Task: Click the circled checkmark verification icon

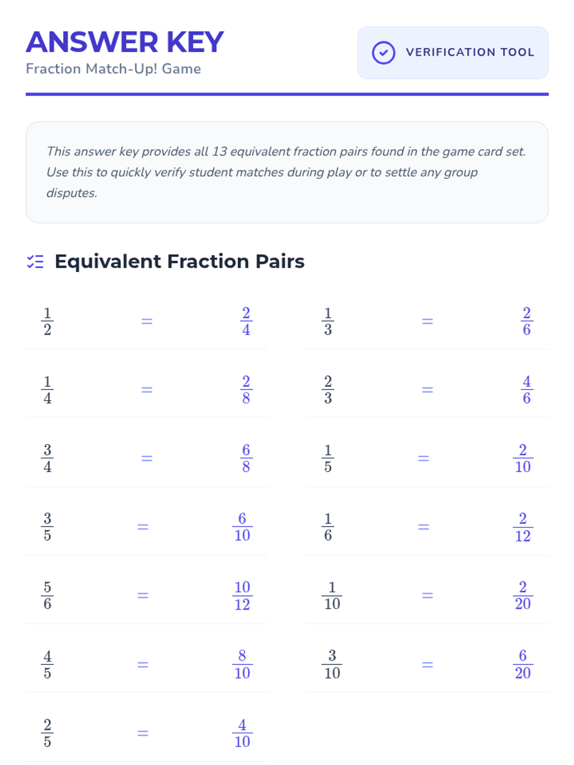Action: coord(383,53)
